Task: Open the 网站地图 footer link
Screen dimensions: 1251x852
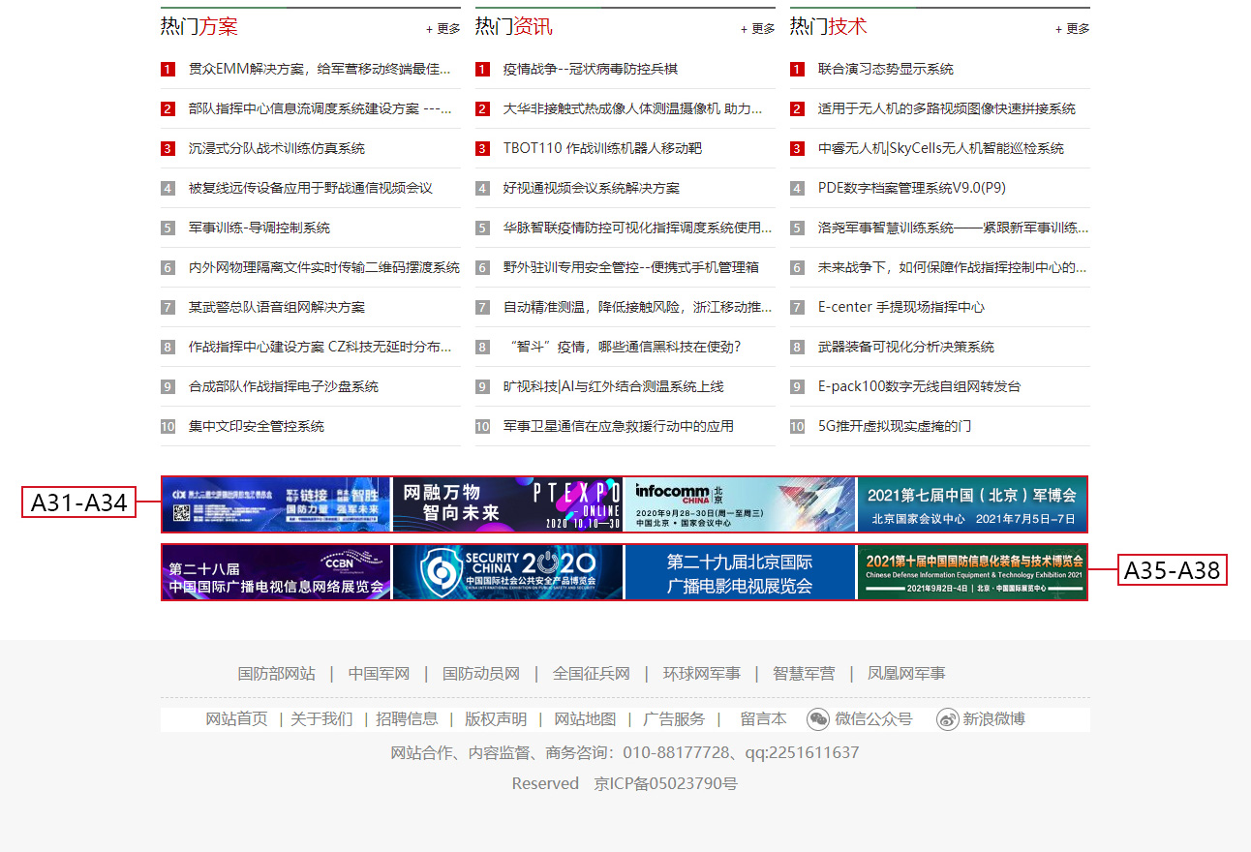Action: (585, 719)
